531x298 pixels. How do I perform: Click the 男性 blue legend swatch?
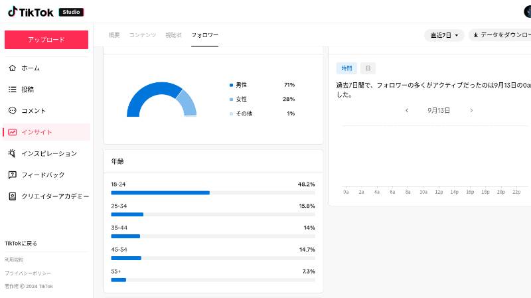pyautogui.click(x=231, y=85)
